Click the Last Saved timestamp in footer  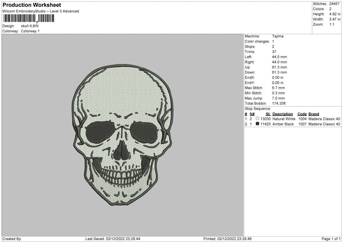coord(113,239)
